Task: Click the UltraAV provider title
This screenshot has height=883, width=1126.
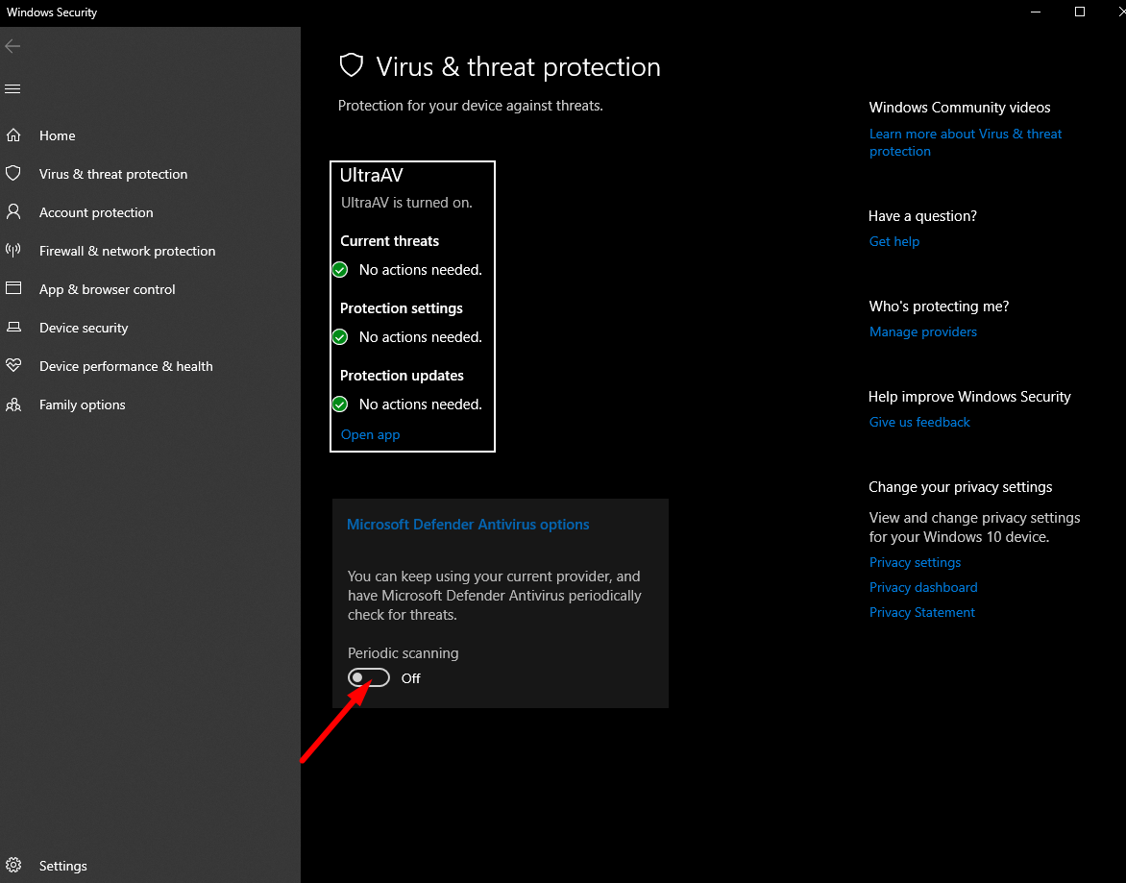Action: tap(371, 175)
